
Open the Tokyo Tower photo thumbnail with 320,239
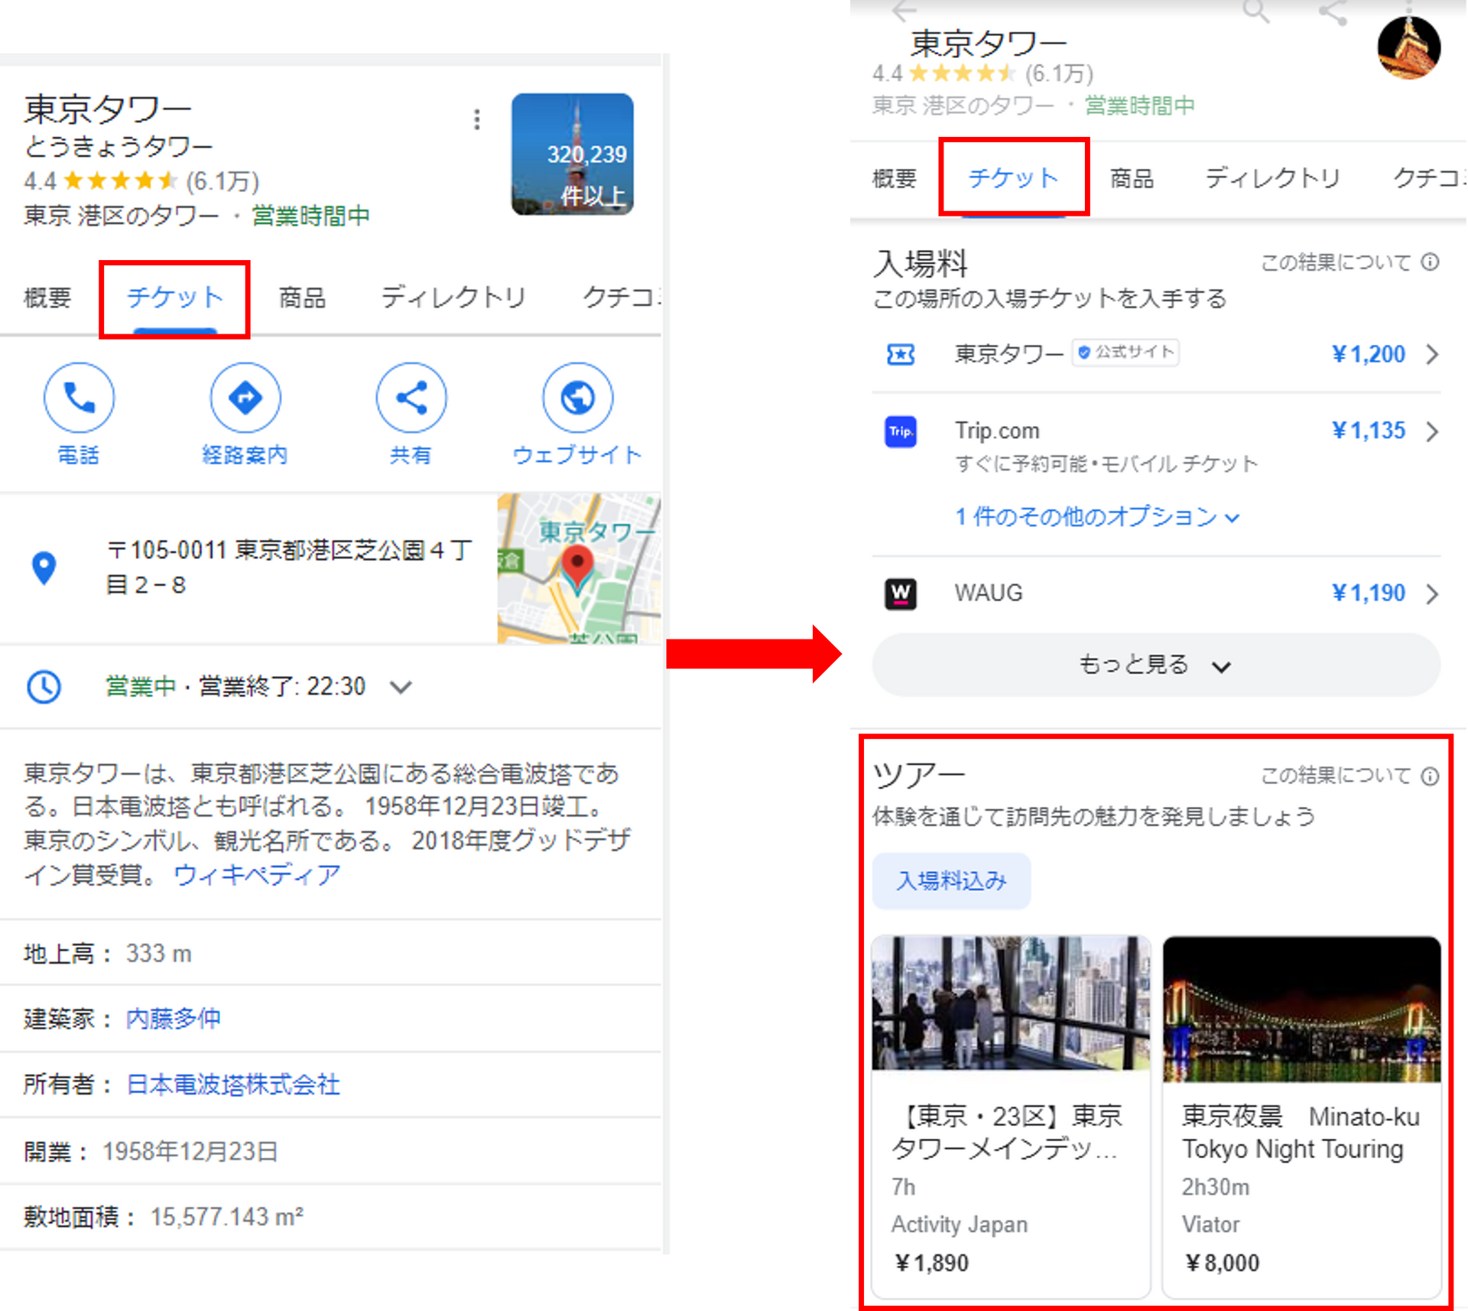(572, 154)
